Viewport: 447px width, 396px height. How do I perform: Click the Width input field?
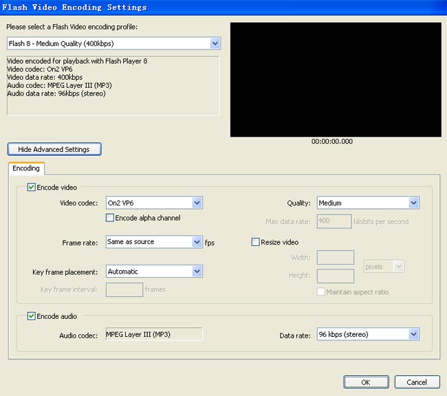[336, 257]
